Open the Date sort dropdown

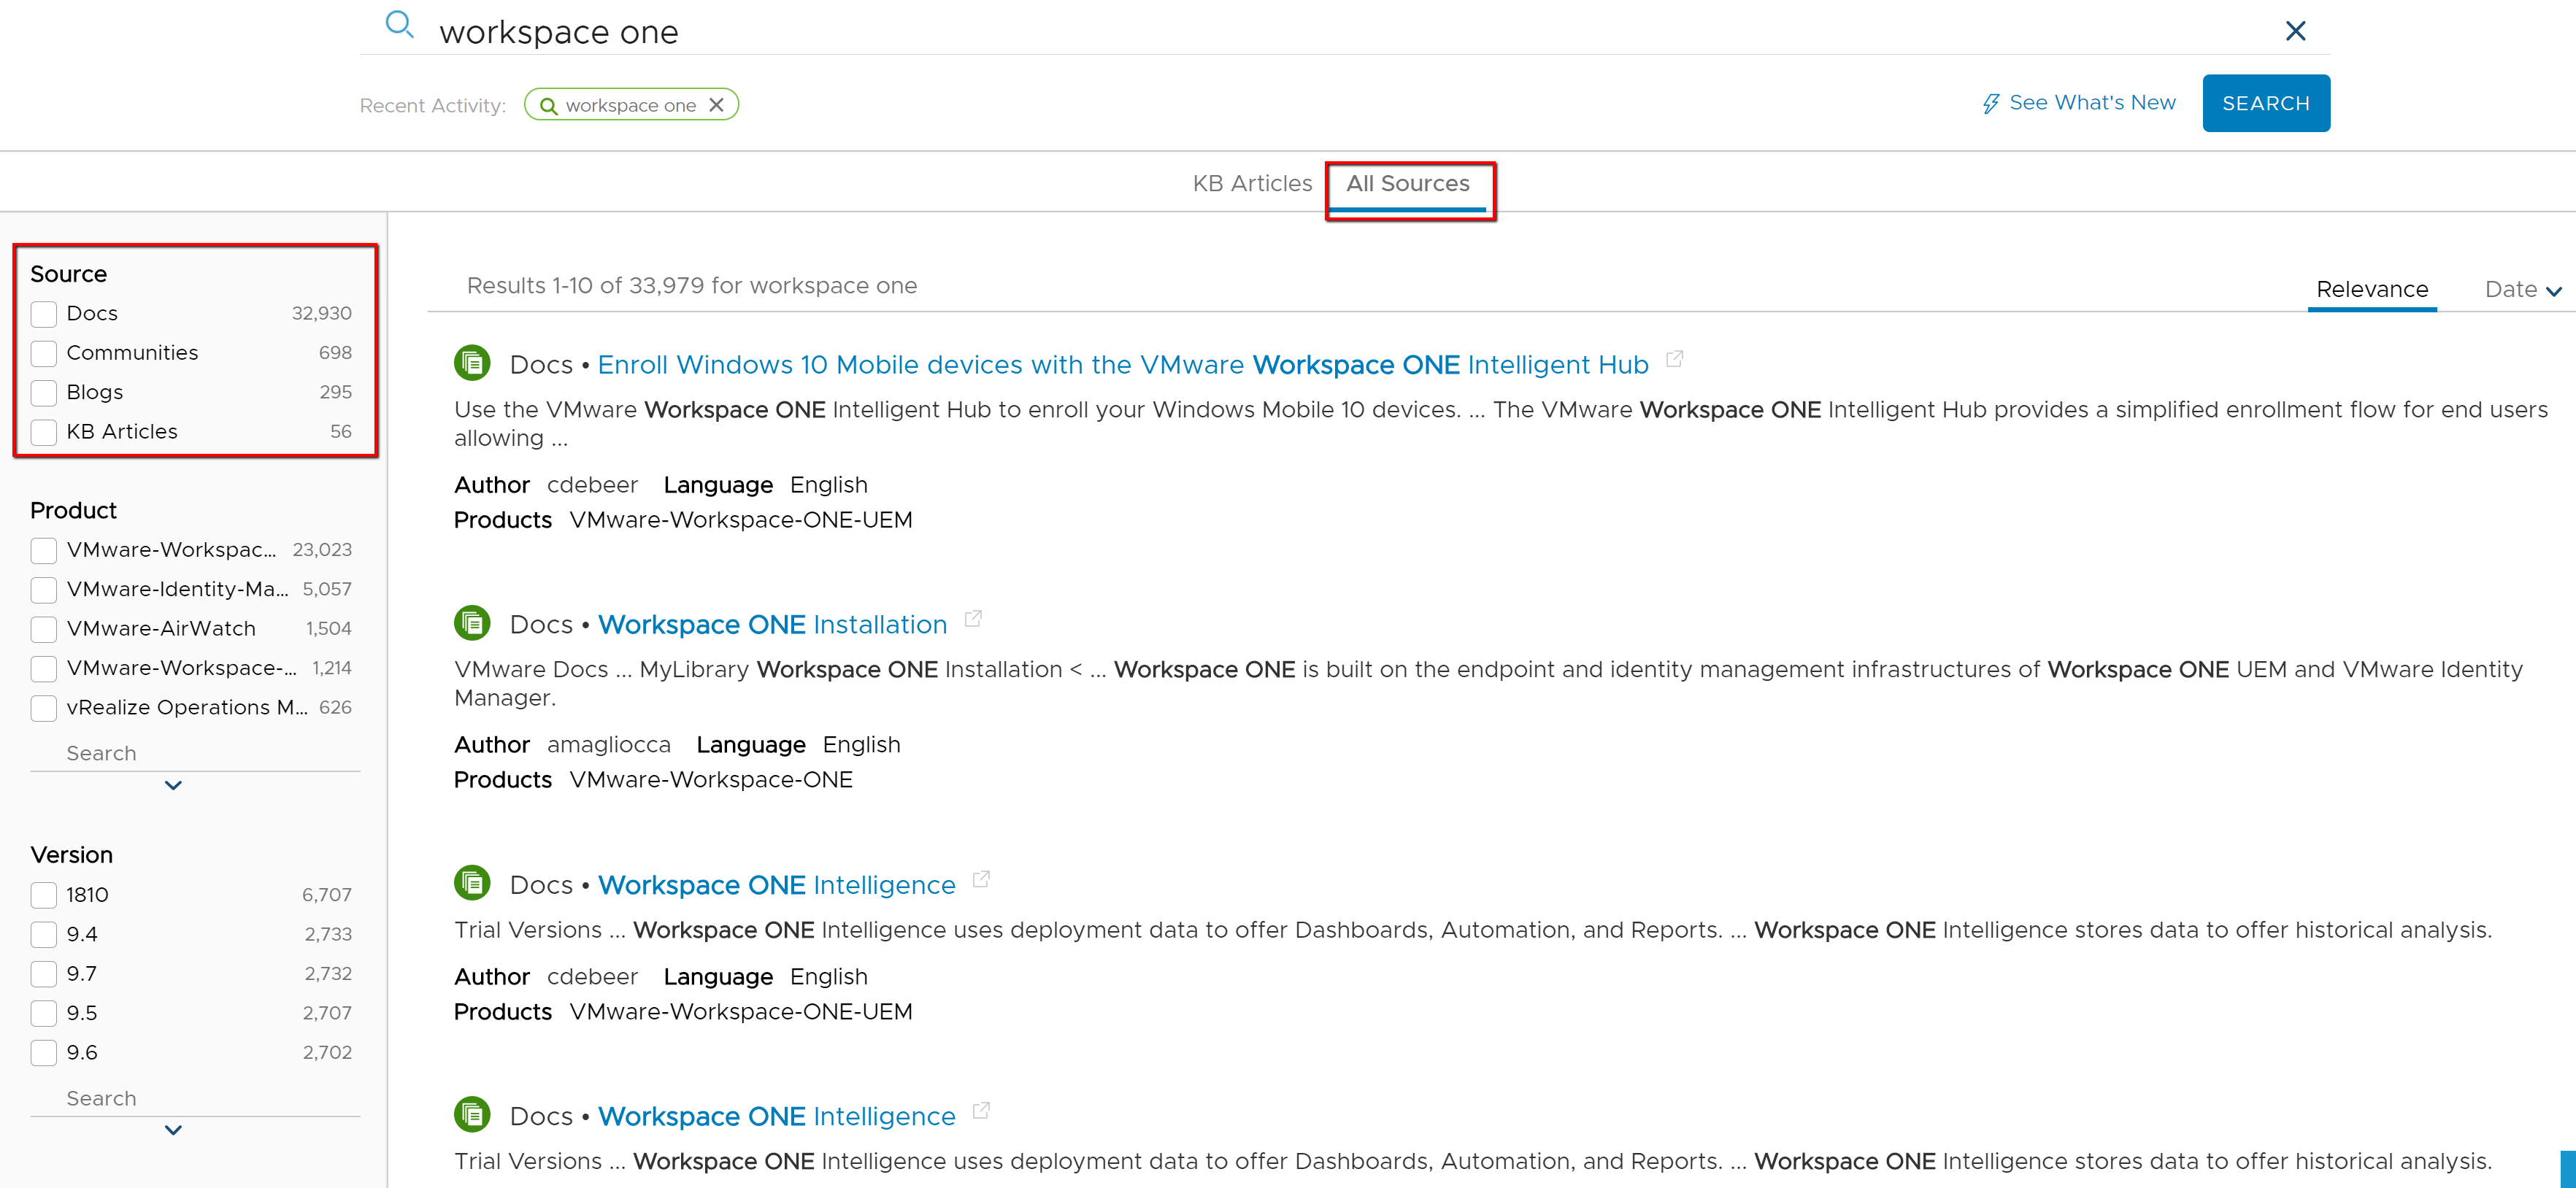(2523, 290)
